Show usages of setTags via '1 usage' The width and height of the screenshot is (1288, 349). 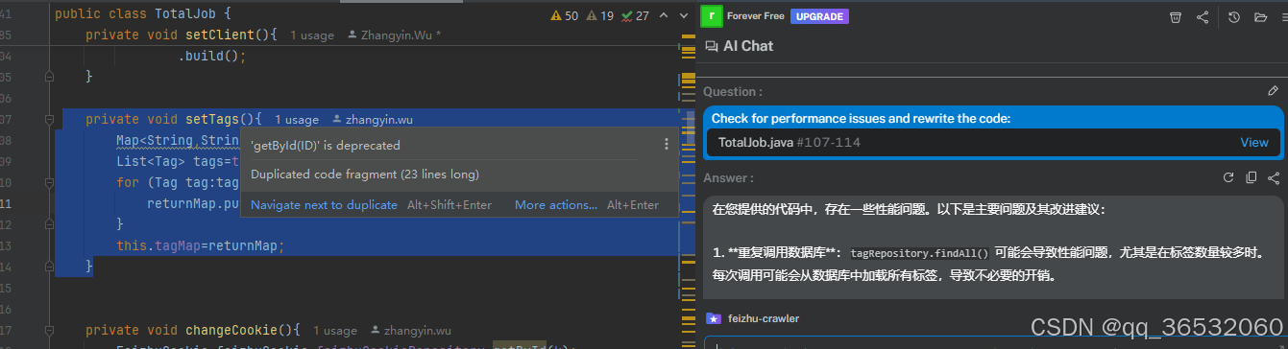[x=297, y=120]
